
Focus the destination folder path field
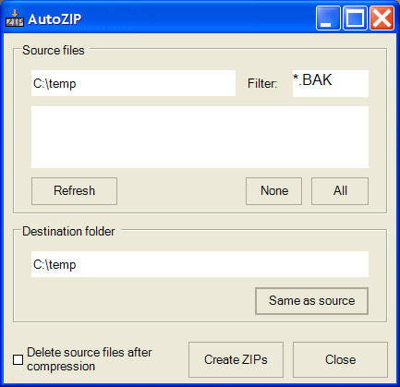pyautogui.click(x=200, y=264)
